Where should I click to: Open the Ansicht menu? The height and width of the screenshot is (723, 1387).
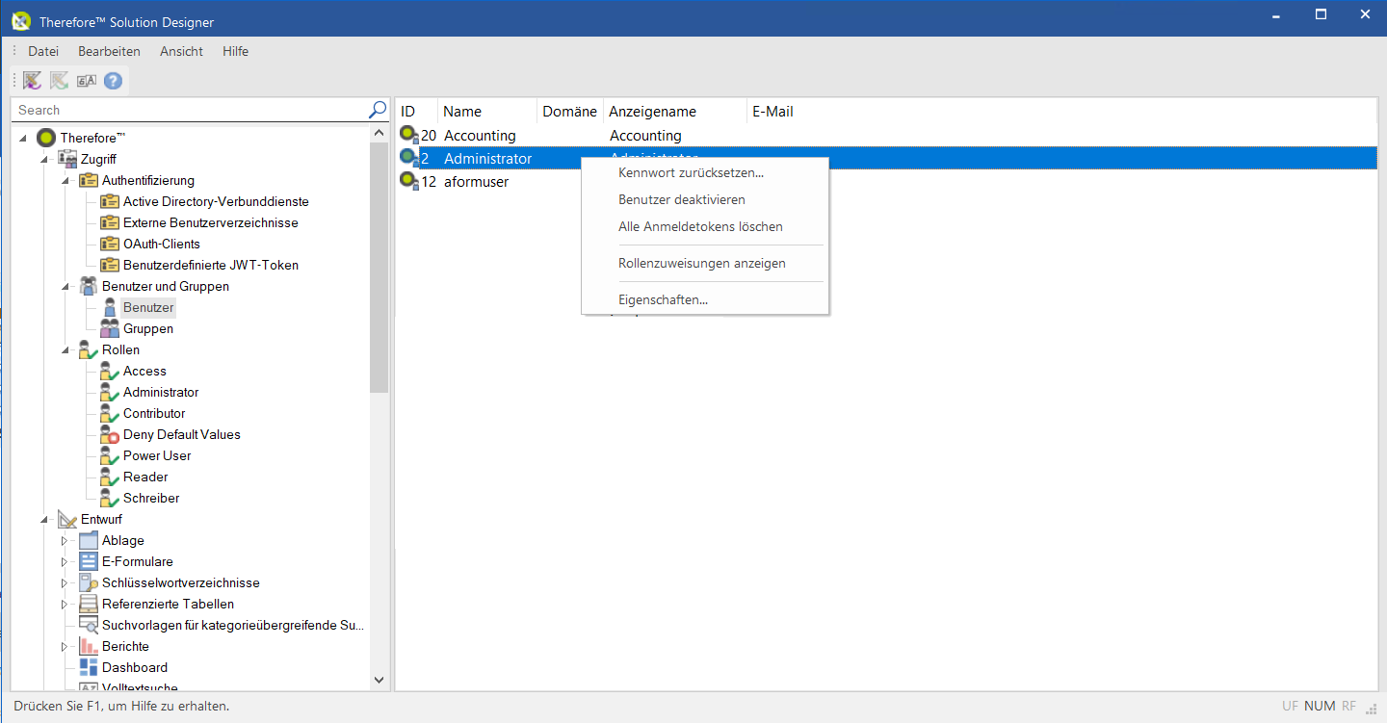pyautogui.click(x=181, y=51)
